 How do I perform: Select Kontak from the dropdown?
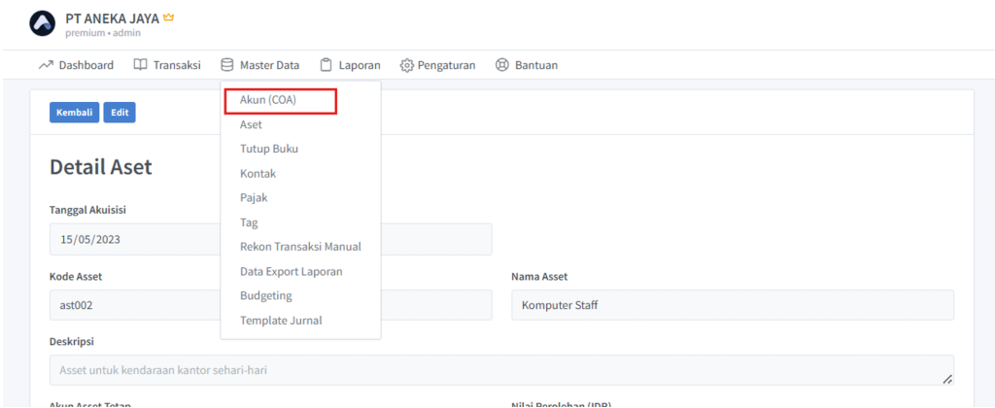[257, 173]
